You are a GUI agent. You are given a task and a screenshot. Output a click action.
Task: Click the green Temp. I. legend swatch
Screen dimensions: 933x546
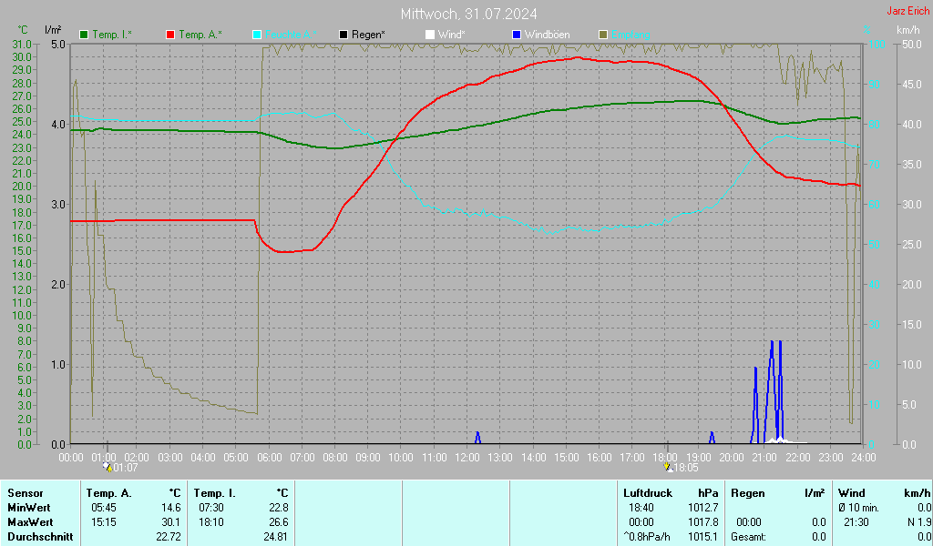coord(85,35)
